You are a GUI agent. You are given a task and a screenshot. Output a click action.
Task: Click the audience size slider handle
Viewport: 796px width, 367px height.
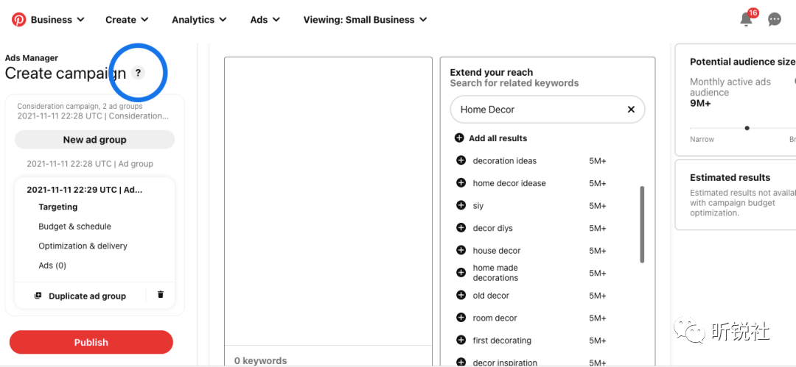click(747, 128)
